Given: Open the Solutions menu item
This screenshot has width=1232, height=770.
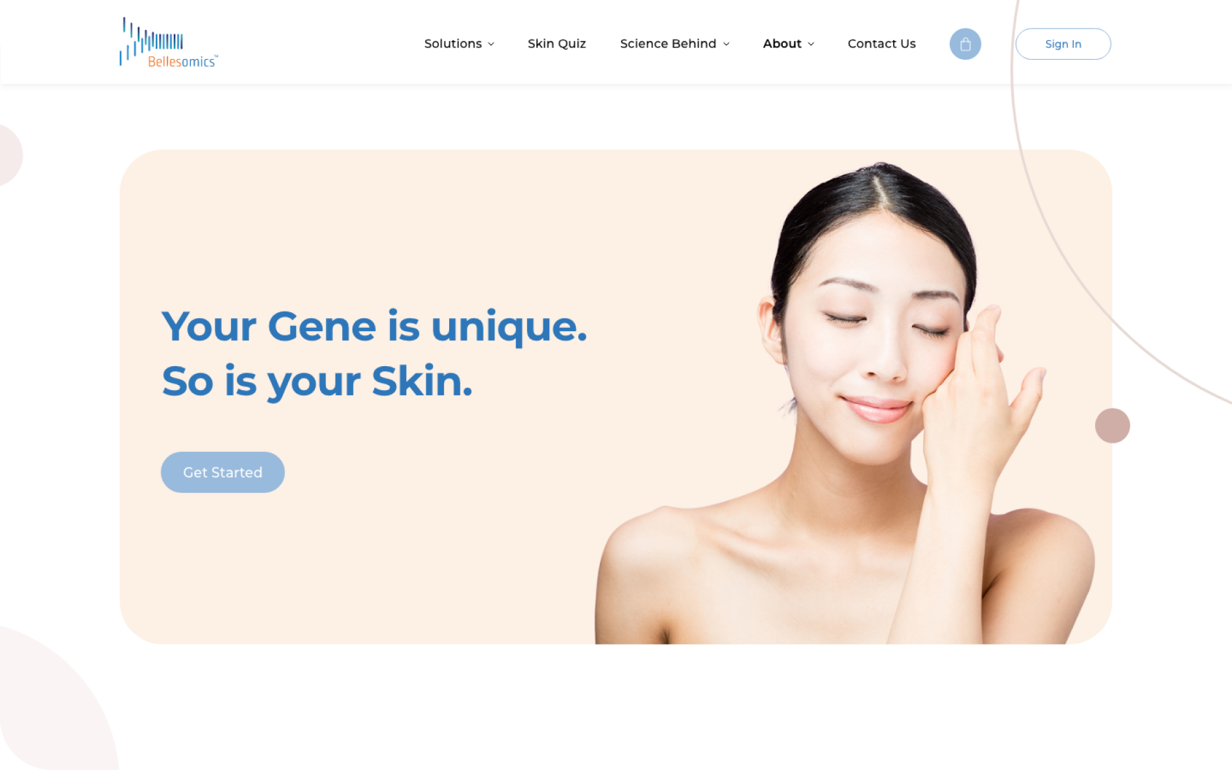Looking at the screenshot, I should click(453, 43).
